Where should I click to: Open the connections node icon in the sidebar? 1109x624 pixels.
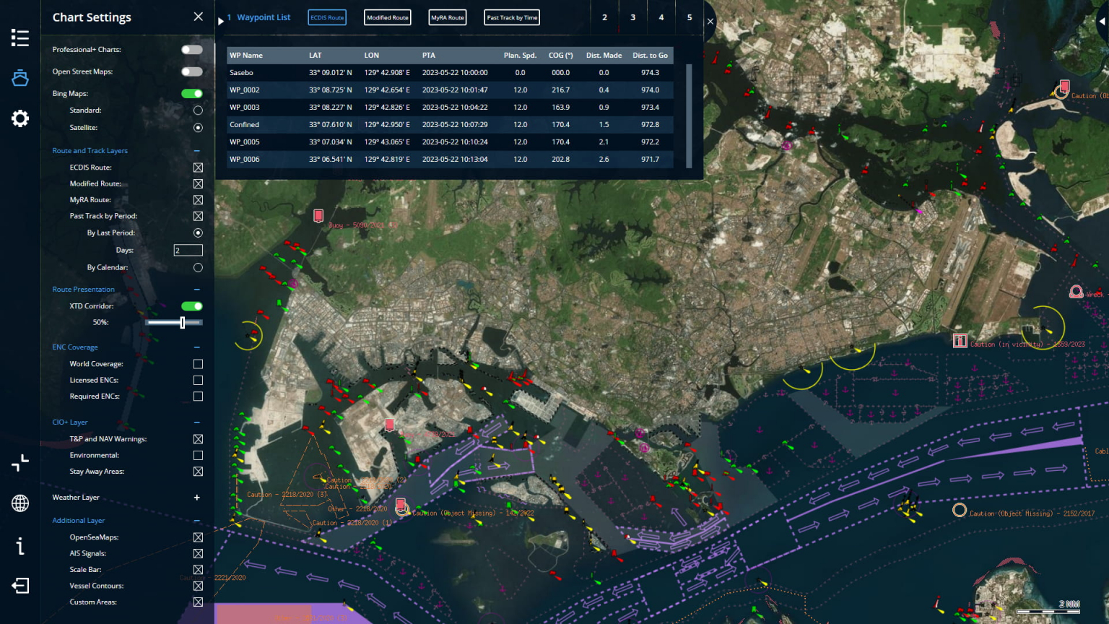click(19, 463)
